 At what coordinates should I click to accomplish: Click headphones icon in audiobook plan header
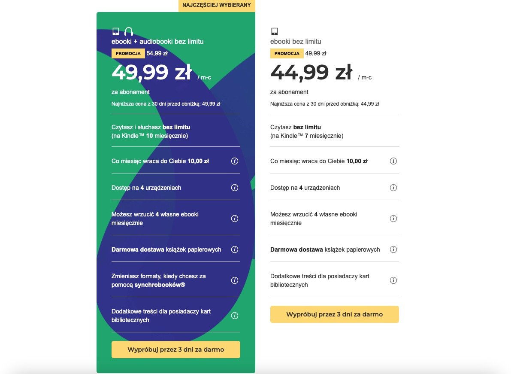click(x=129, y=31)
